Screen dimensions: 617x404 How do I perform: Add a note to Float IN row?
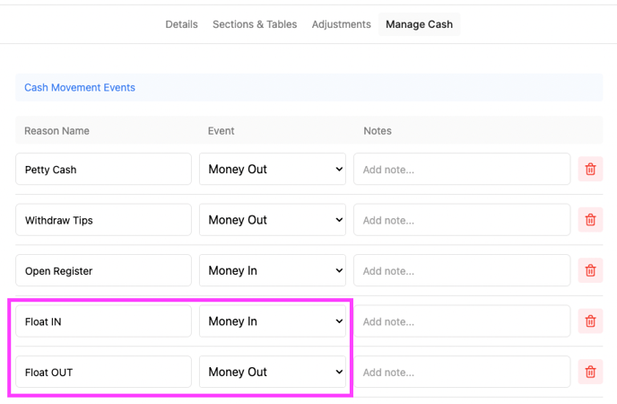point(461,321)
